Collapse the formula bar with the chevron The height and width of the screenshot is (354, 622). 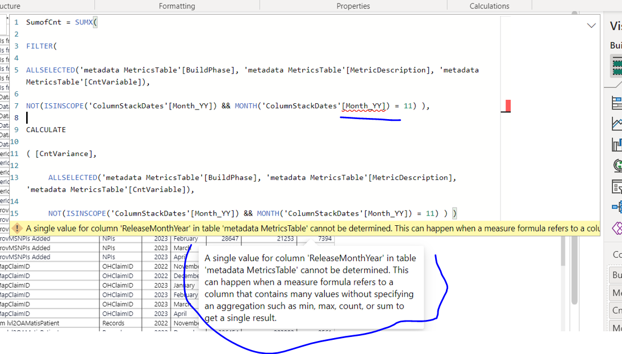(x=591, y=26)
